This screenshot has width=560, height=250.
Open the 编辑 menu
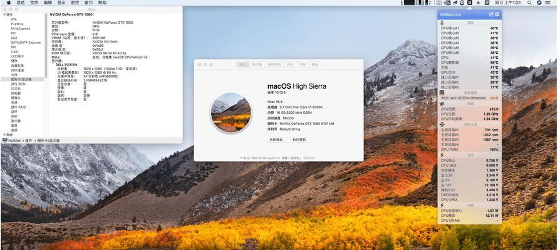pos(48,2)
